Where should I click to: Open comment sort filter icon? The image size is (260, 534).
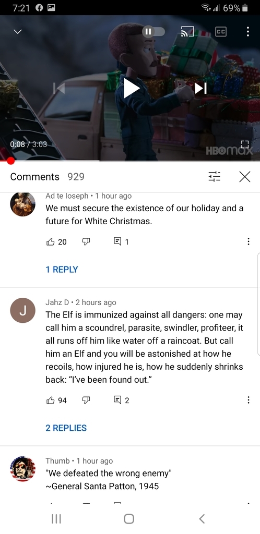[215, 177]
